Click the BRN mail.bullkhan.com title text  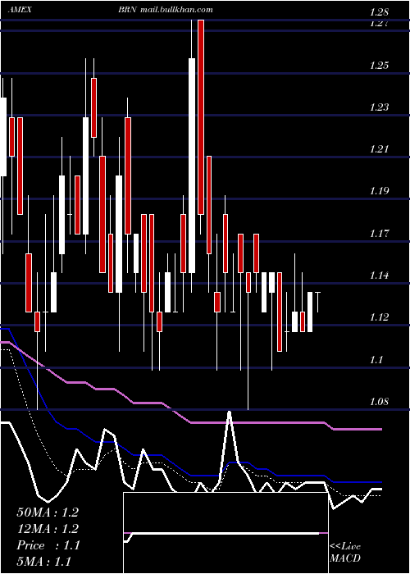pos(166,10)
